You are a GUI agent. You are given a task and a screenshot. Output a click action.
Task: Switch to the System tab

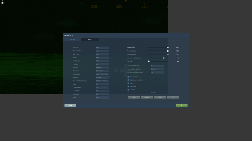tap(72, 39)
